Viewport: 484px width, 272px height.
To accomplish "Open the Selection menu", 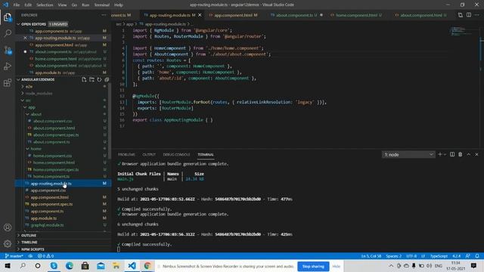I will click(x=45, y=5).
